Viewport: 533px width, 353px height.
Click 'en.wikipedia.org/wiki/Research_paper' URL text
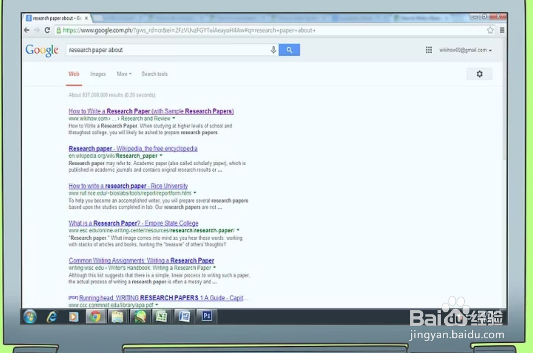113,156
